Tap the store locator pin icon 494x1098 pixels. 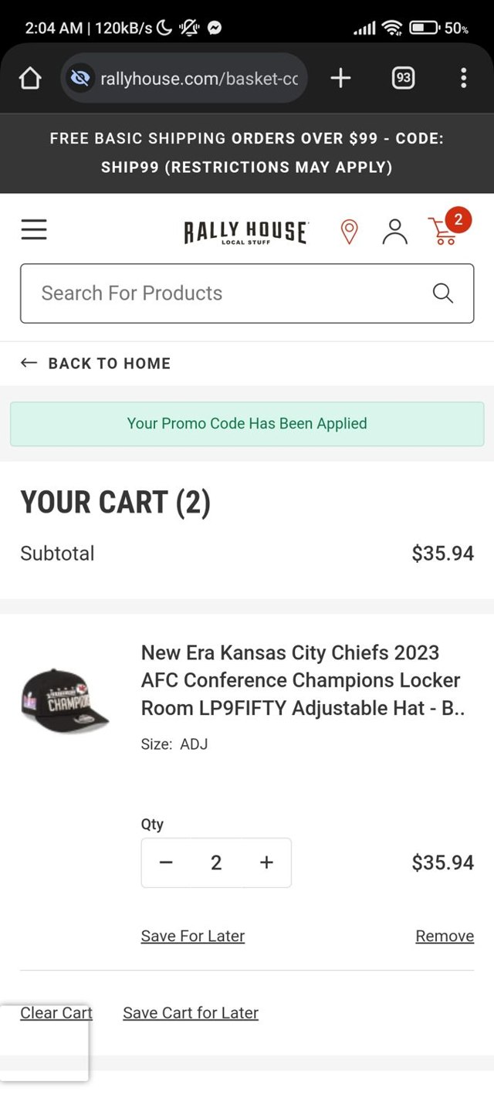tap(350, 231)
